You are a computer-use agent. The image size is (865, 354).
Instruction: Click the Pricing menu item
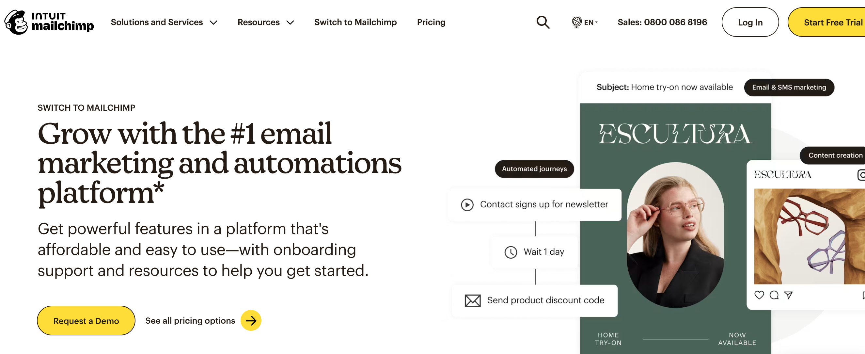(432, 22)
